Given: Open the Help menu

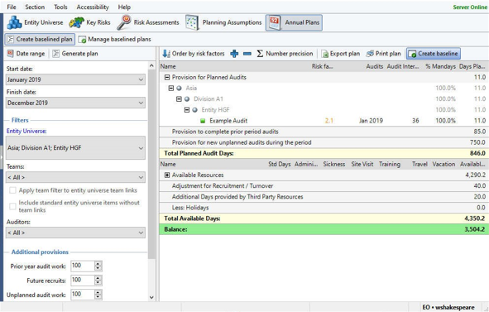Looking at the screenshot, I should (x=124, y=7).
